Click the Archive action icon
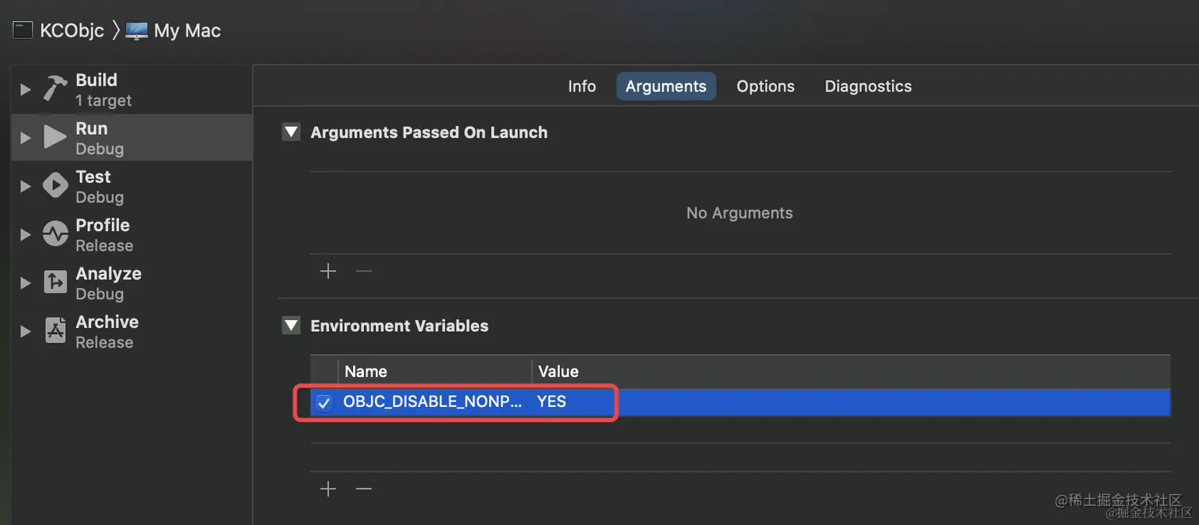 56,330
